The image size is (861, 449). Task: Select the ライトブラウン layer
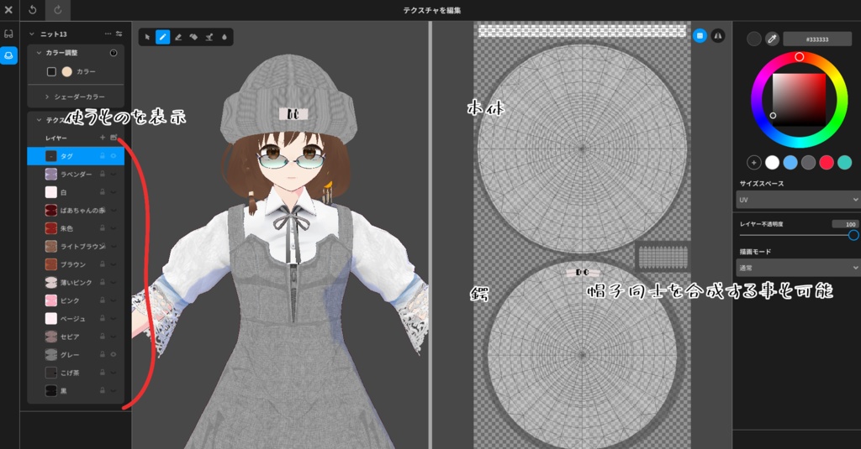pyautogui.click(x=76, y=246)
